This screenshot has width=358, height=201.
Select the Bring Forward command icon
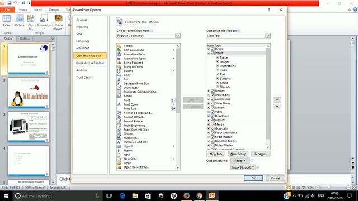pyautogui.click(x=119, y=63)
